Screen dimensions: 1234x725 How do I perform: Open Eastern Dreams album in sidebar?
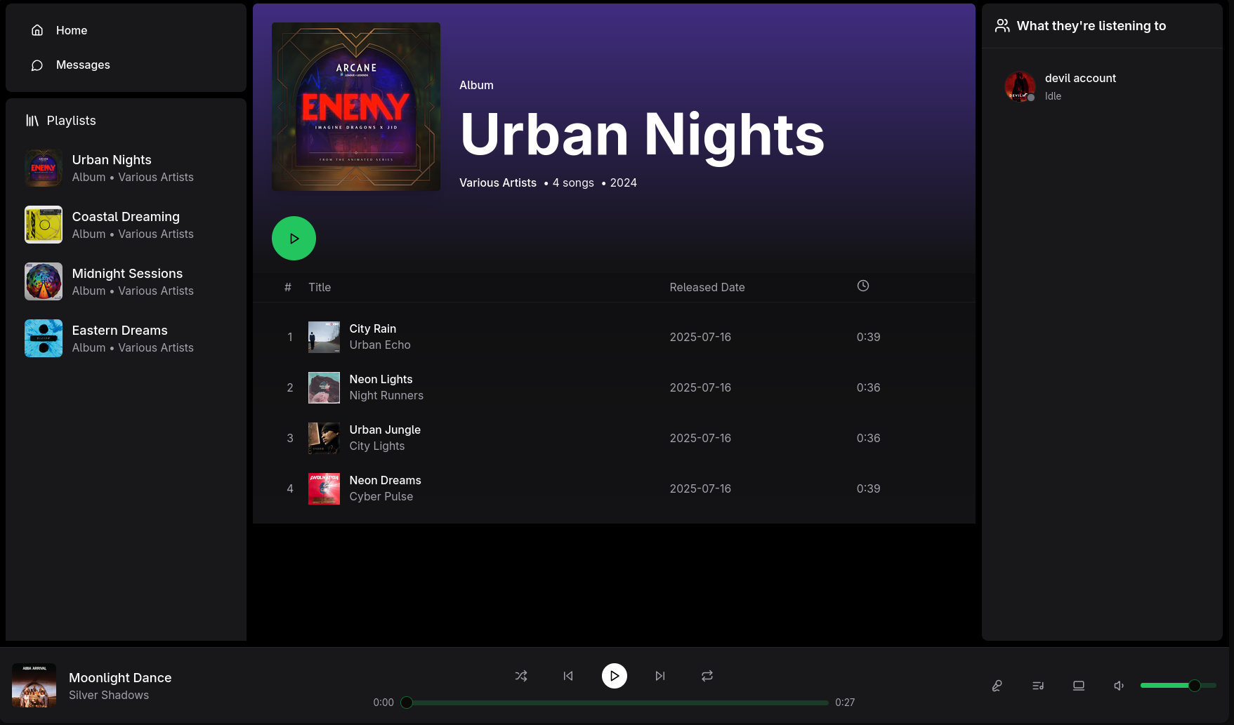[126, 338]
